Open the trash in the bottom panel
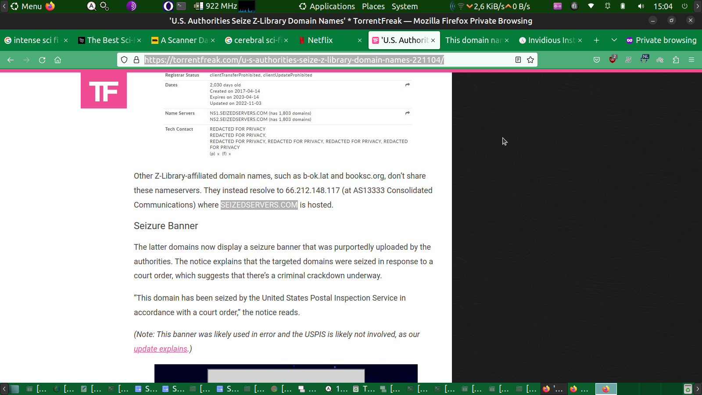This screenshot has height=395, width=702. [688, 389]
